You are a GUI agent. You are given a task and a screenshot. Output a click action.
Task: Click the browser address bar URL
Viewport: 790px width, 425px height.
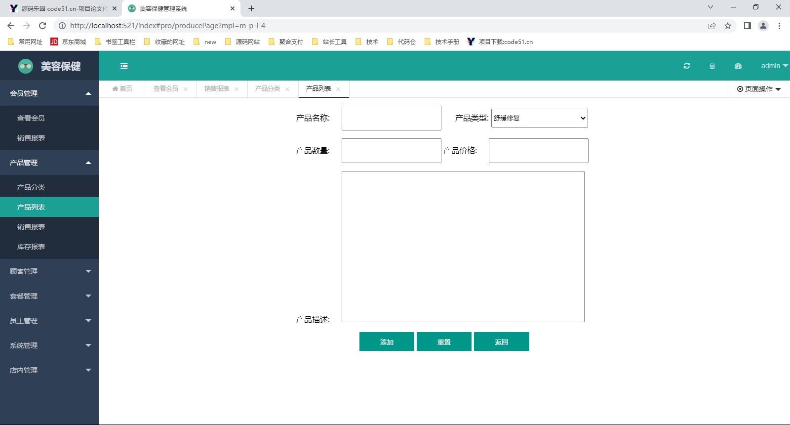pos(168,26)
